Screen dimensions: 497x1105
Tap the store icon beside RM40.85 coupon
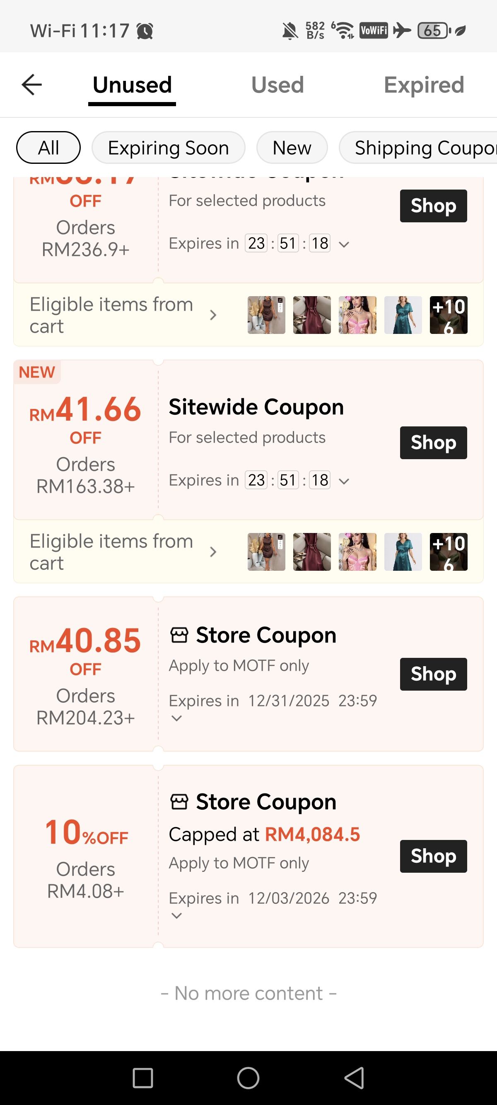tap(179, 635)
